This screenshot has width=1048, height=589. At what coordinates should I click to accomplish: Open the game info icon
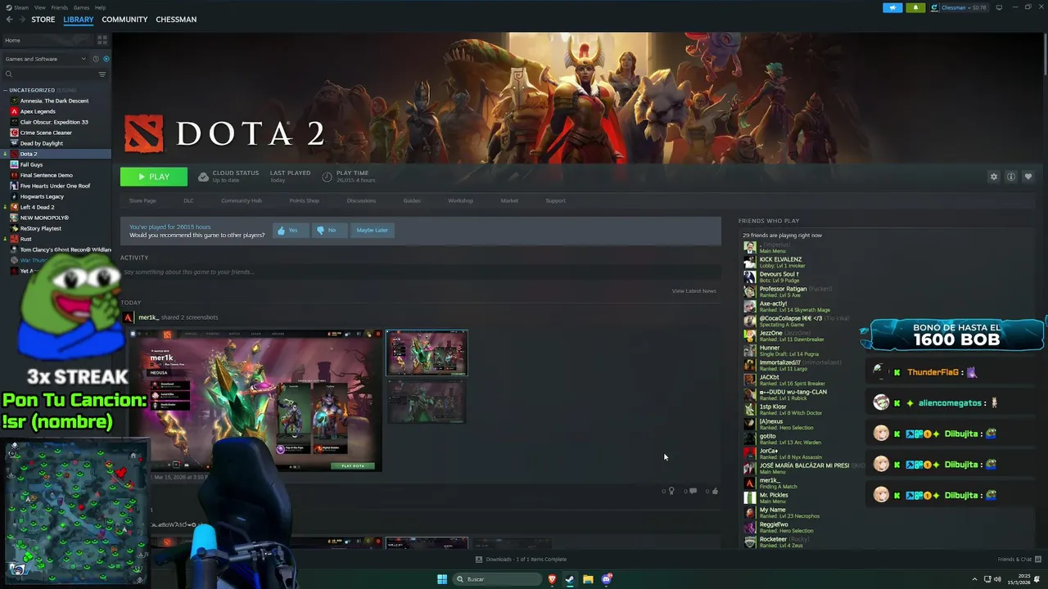(x=1011, y=177)
